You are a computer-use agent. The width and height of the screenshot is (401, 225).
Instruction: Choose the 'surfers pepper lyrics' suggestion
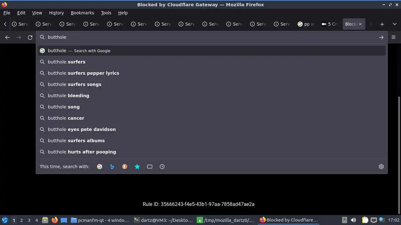(212, 73)
